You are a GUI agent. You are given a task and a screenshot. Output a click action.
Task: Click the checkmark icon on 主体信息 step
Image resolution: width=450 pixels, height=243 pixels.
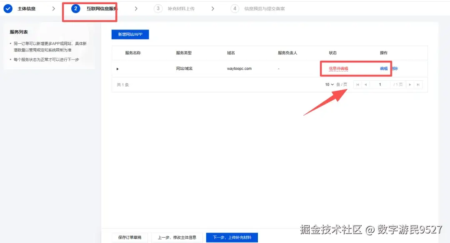click(8, 8)
